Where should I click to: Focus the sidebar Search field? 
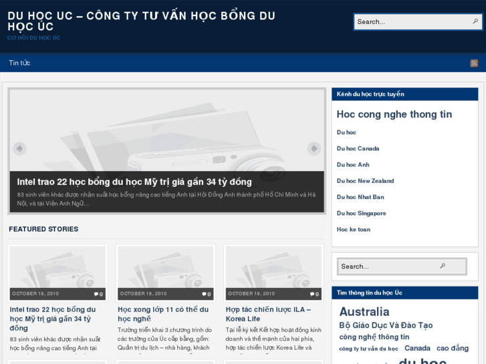(402, 266)
